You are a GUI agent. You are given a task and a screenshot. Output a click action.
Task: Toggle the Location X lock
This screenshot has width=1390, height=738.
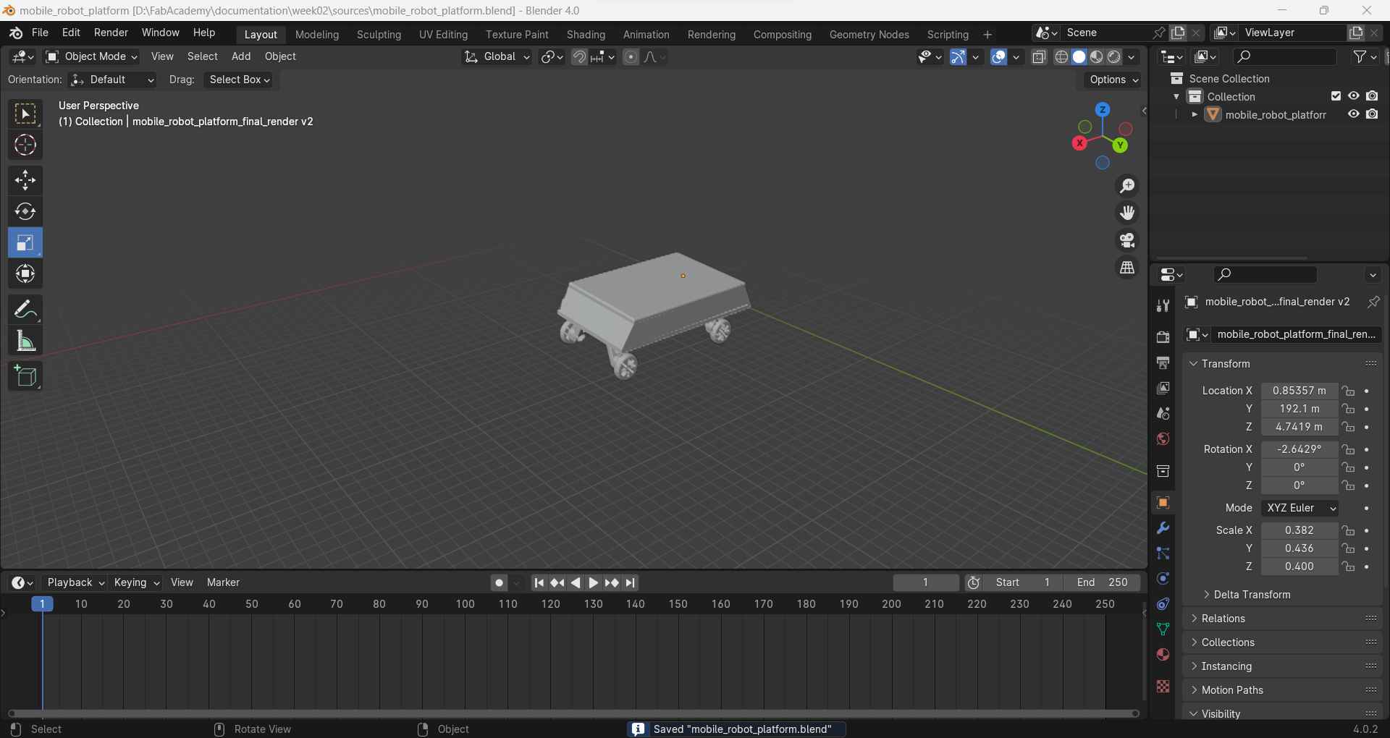tap(1348, 391)
